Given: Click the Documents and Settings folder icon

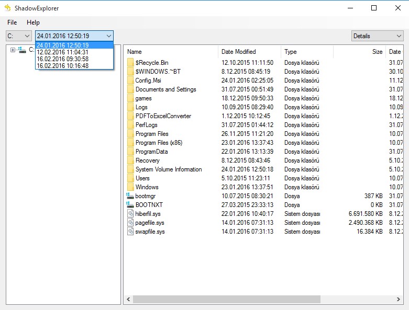Looking at the screenshot, I should pos(130,89).
